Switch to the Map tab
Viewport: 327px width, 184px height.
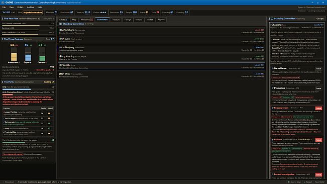pos(74,20)
